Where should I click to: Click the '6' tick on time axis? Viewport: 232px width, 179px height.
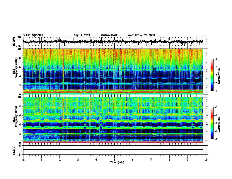pos(133,160)
